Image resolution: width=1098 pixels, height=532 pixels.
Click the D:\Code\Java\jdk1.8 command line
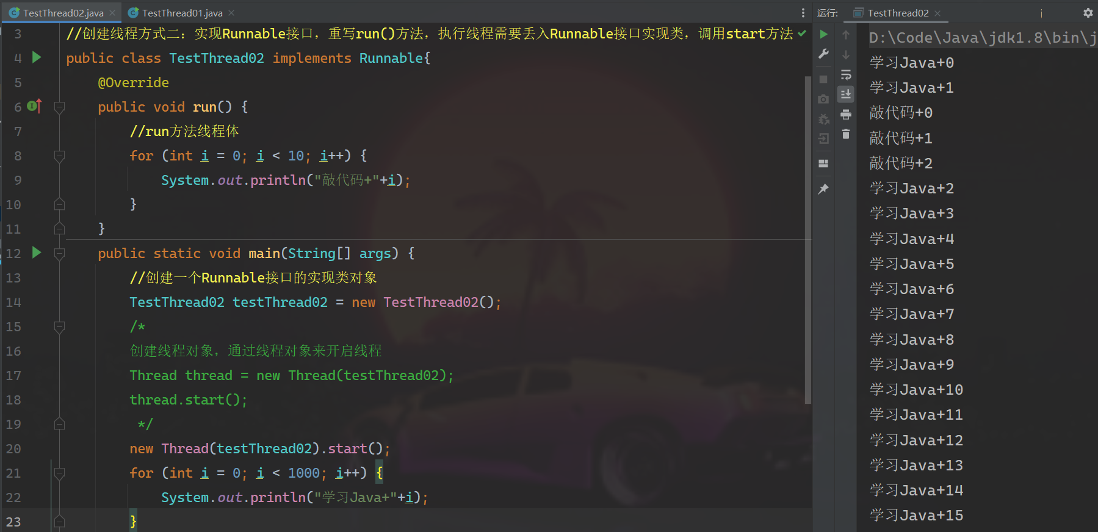tap(983, 38)
